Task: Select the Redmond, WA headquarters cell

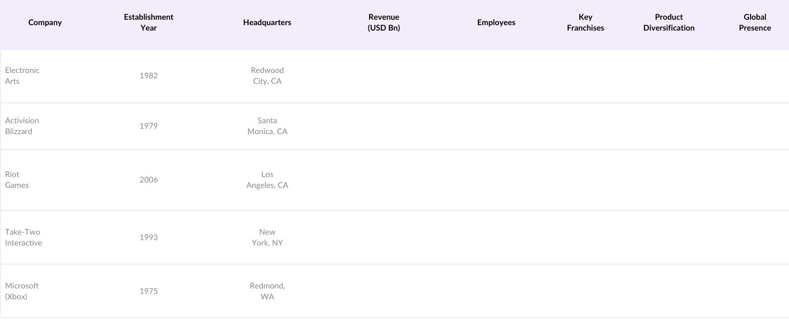Action: point(267,291)
